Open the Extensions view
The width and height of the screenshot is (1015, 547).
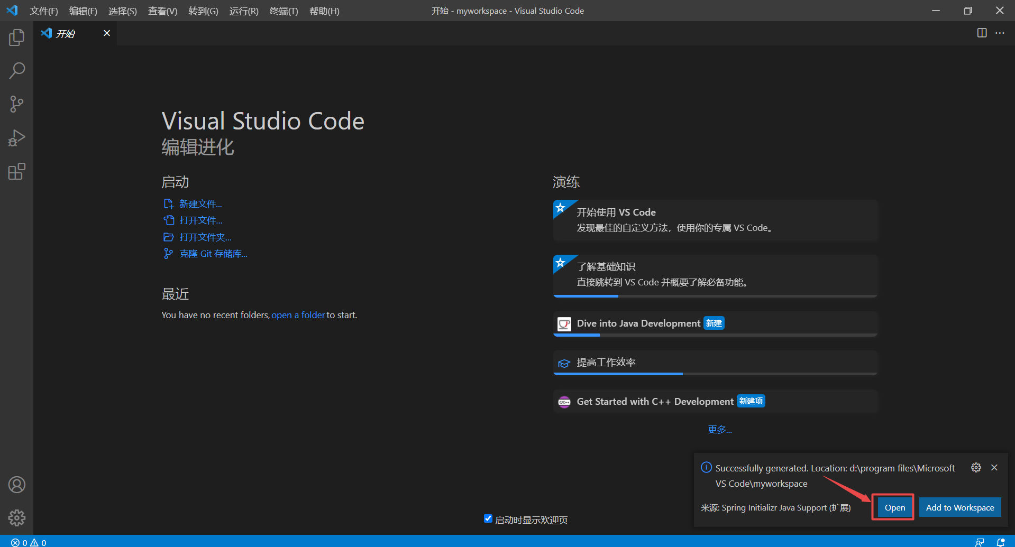(x=16, y=171)
